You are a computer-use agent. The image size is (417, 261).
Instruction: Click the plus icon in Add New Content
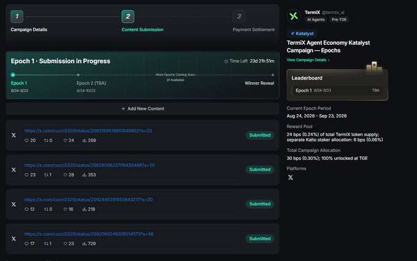point(123,108)
